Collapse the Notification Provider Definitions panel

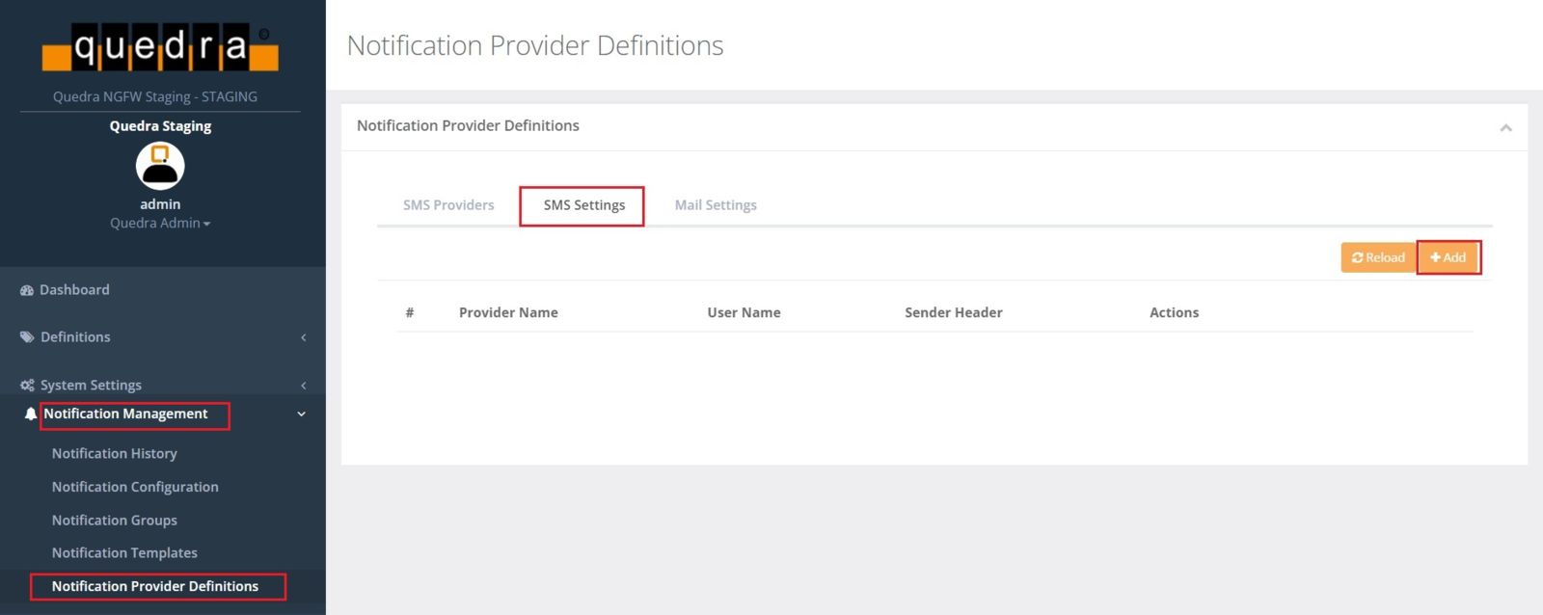tap(1505, 127)
